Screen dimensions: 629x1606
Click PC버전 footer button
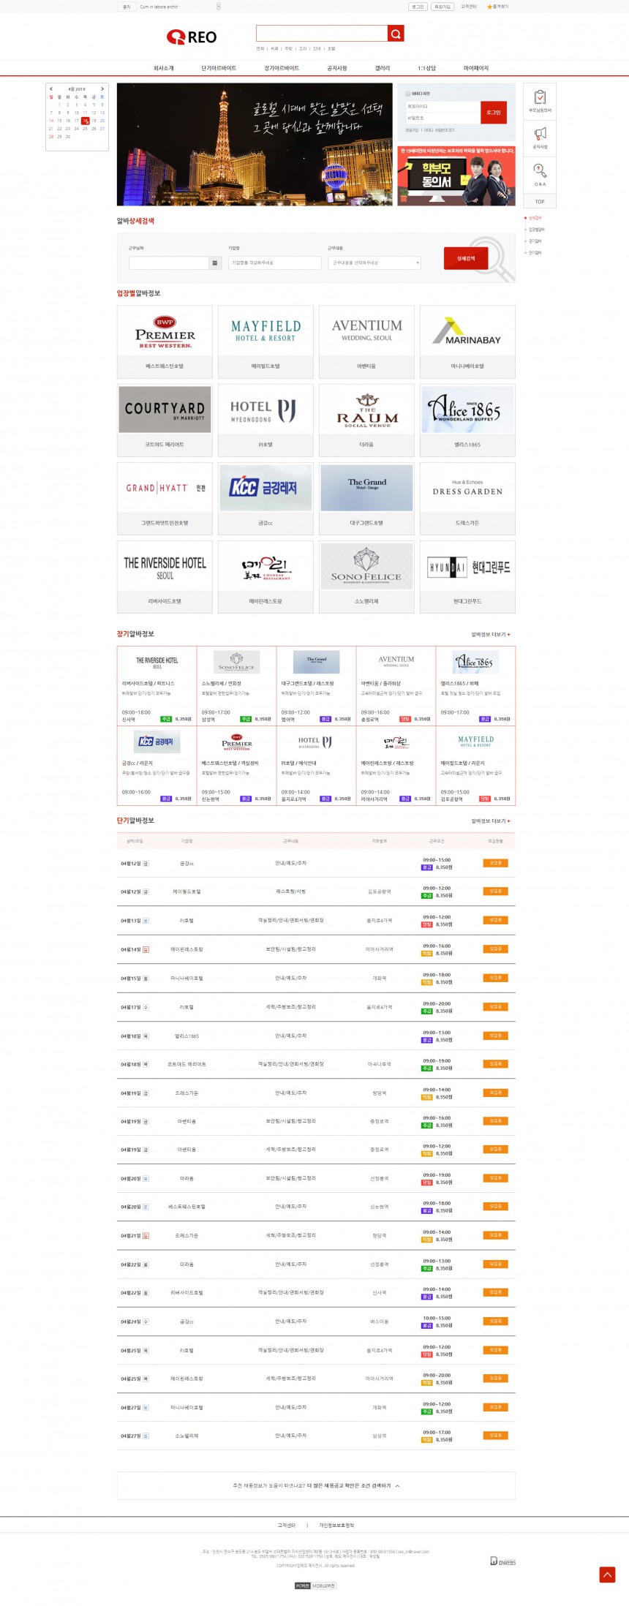click(x=303, y=1586)
